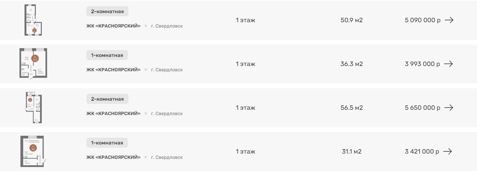View the 36.3 м2 apartment floor plan image
Image resolution: width=477 pixels, height=172 pixels.
coord(33,63)
